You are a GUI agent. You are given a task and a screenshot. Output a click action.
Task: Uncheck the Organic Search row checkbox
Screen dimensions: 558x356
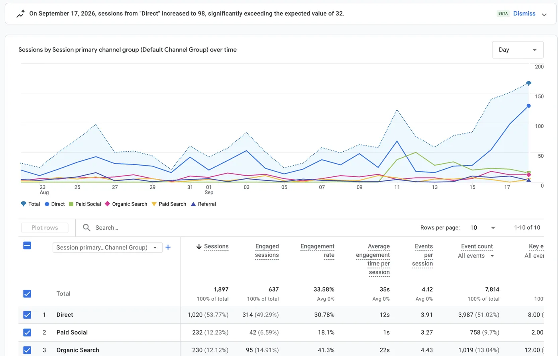(27, 350)
